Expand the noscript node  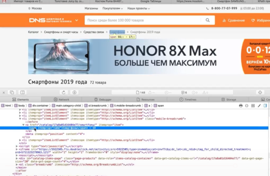[17, 155]
